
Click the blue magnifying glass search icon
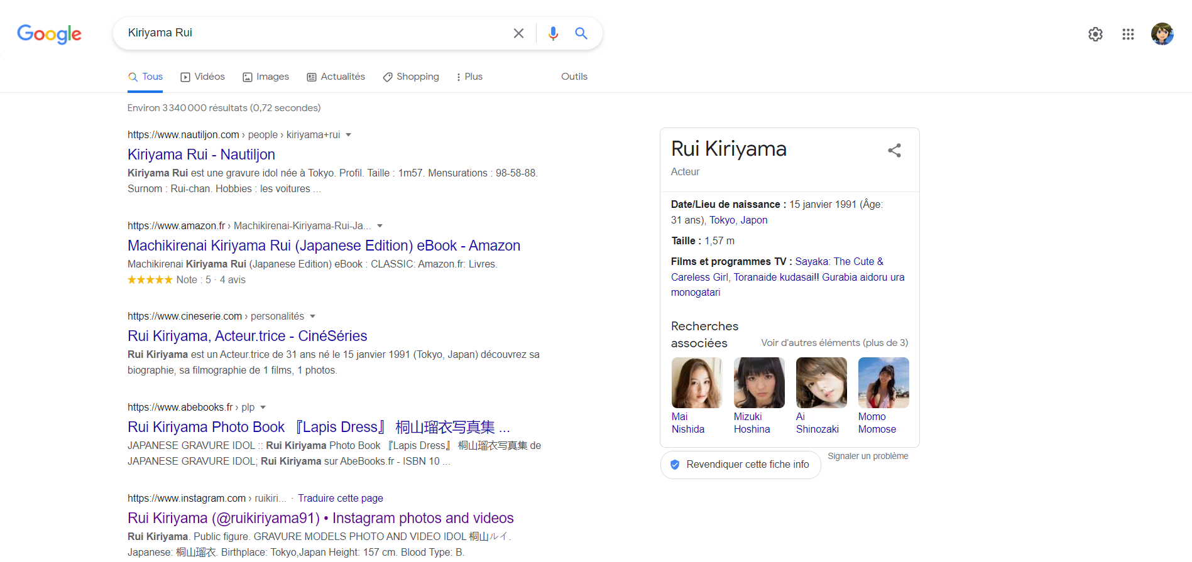tap(581, 33)
